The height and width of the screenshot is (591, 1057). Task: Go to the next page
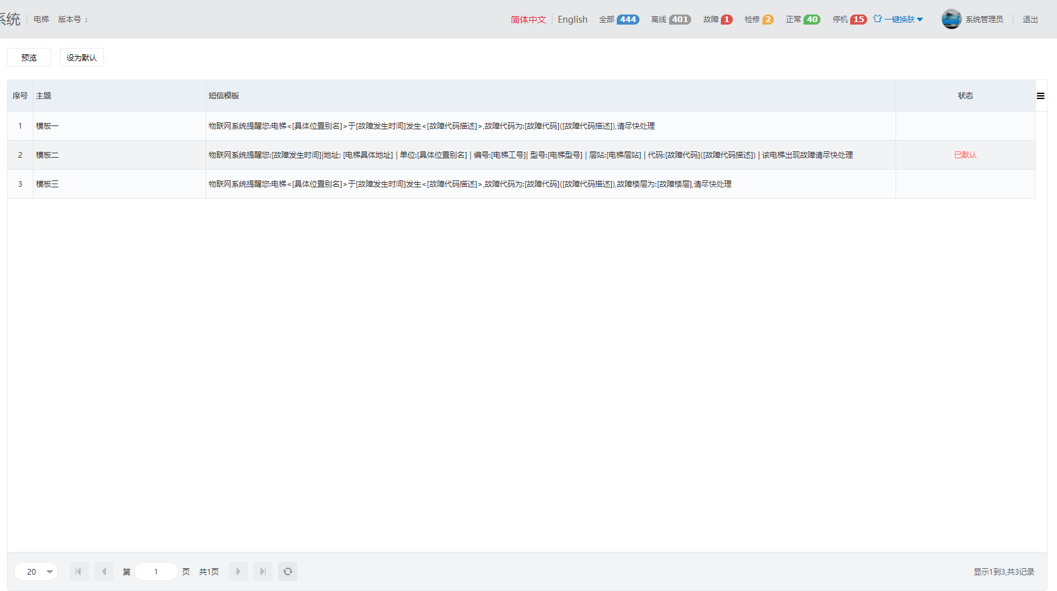pos(238,571)
